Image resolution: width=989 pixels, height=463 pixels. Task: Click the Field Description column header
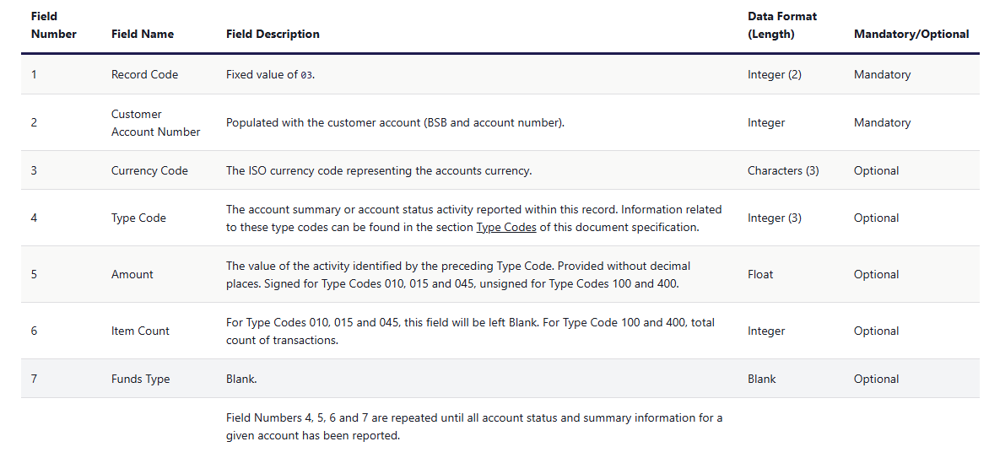273,35
